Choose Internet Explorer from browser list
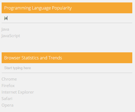The image size is (135, 112). click(x=18, y=92)
